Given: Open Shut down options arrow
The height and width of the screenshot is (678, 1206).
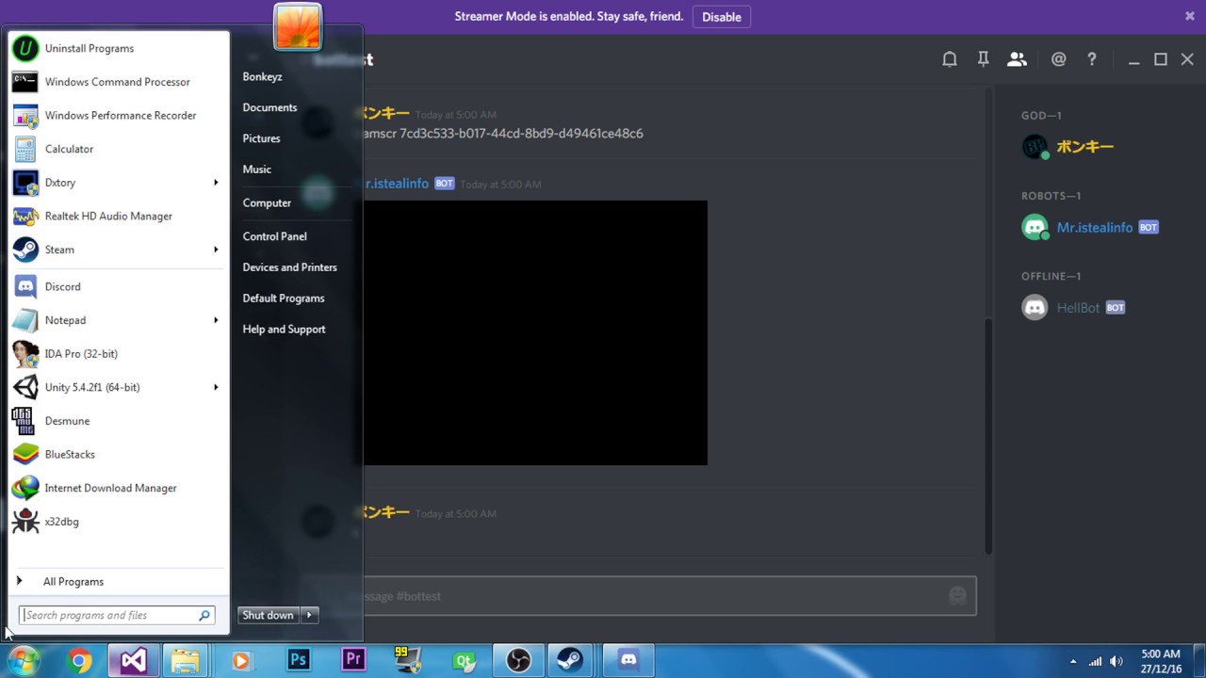Looking at the screenshot, I should [x=309, y=615].
